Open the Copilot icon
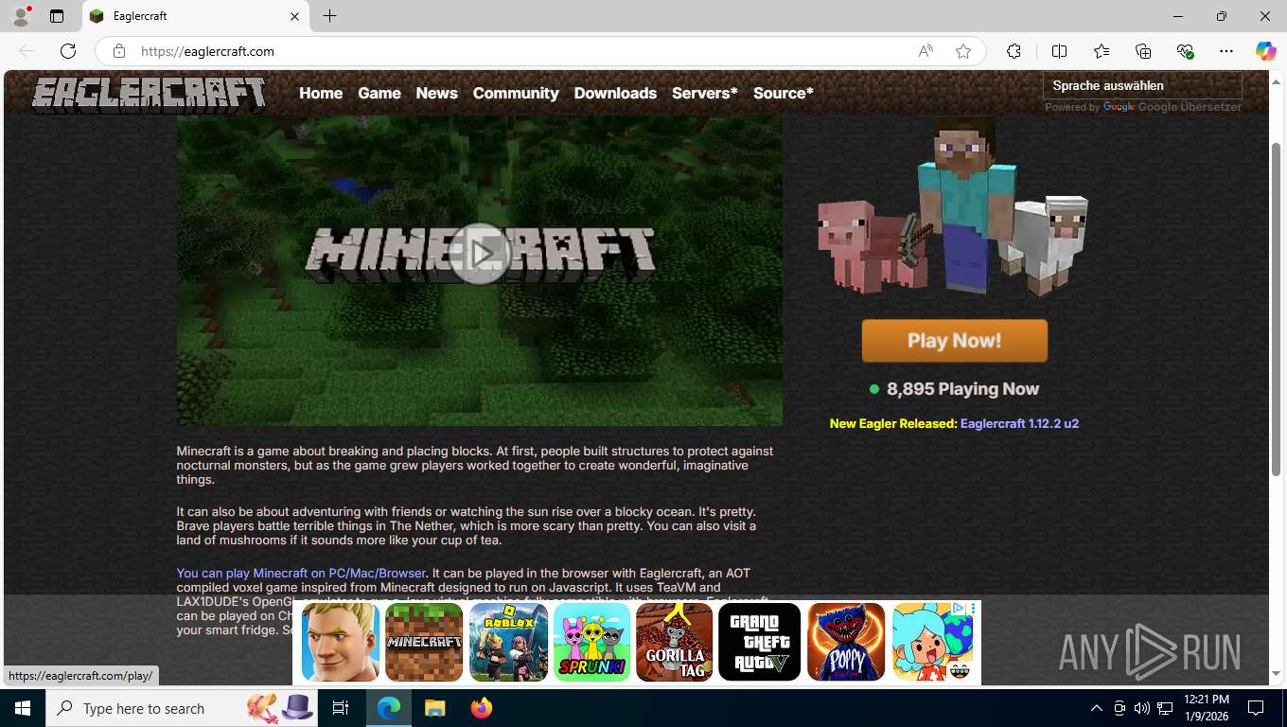Viewport: 1287px width, 727px height. (x=1265, y=51)
